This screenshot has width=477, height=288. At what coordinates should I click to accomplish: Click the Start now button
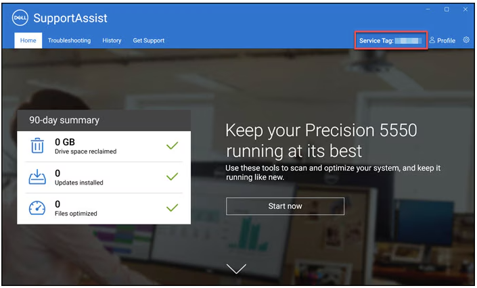pos(285,206)
